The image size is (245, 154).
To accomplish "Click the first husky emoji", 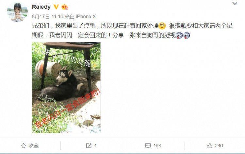I will 180,35.
